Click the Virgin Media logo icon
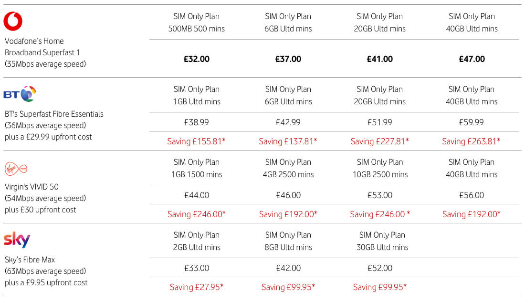Image resolution: width=525 pixels, height=301 pixels. [x=16, y=168]
